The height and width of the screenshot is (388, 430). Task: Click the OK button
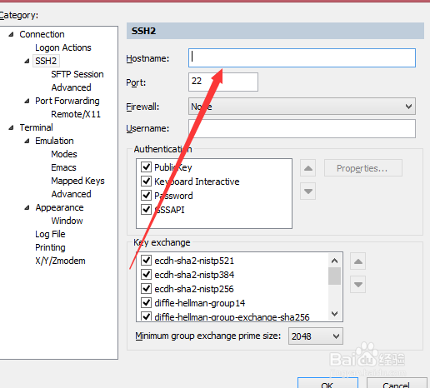pos(327,383)
